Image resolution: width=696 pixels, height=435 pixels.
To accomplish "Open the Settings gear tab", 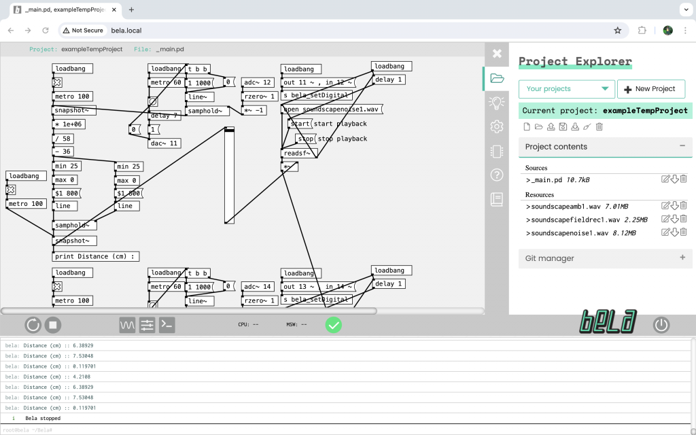I will click(x=497, y=126).
